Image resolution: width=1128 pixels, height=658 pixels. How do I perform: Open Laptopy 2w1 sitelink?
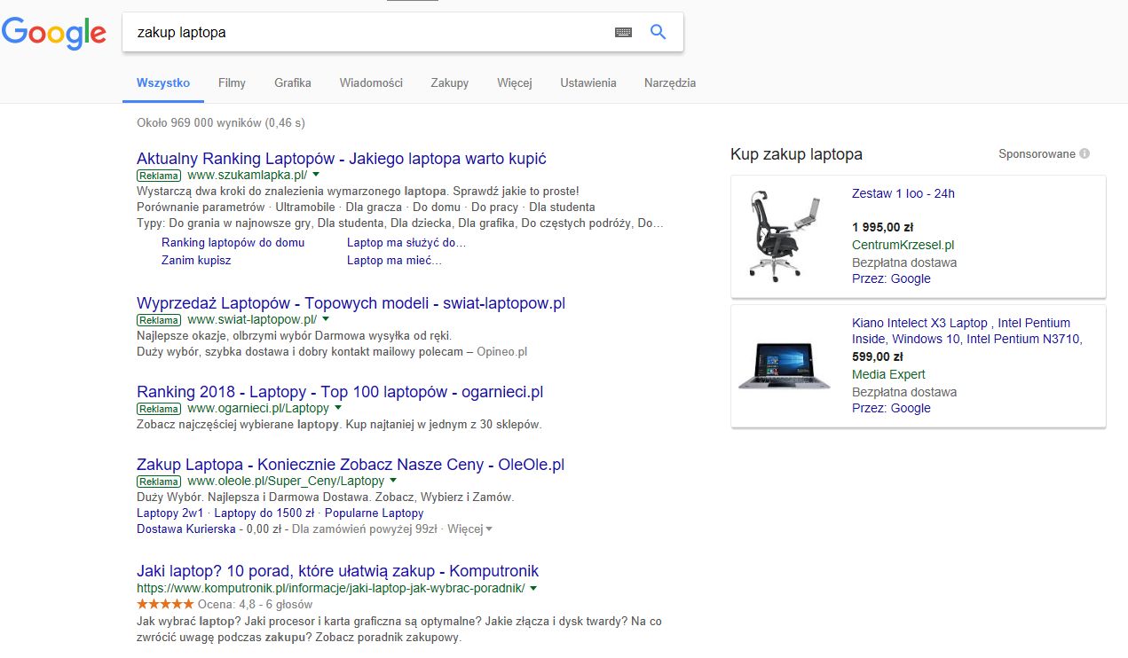tap(170, 513)
